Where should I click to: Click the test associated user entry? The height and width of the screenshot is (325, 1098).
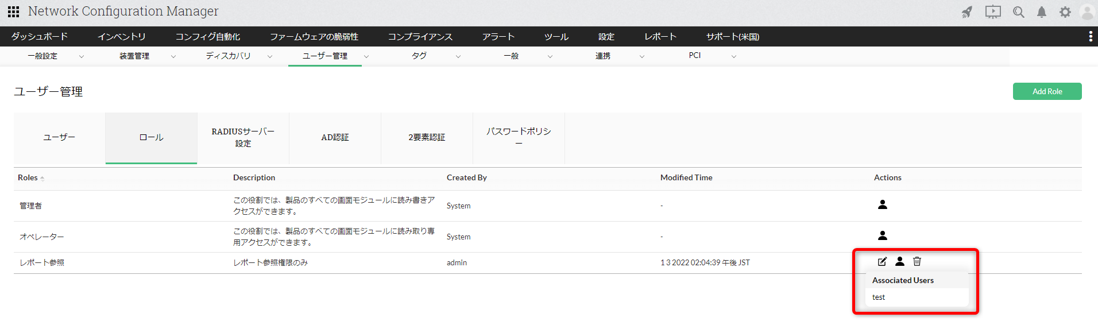pos(879,297)
